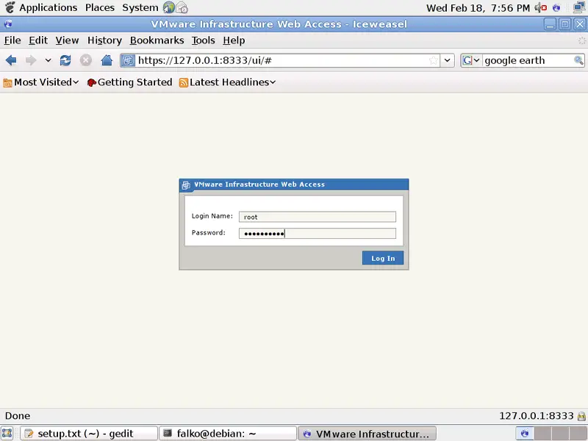Minimize the Iceweasel window
The width and height of the screenshot is (588, 441).
point(550,24)
